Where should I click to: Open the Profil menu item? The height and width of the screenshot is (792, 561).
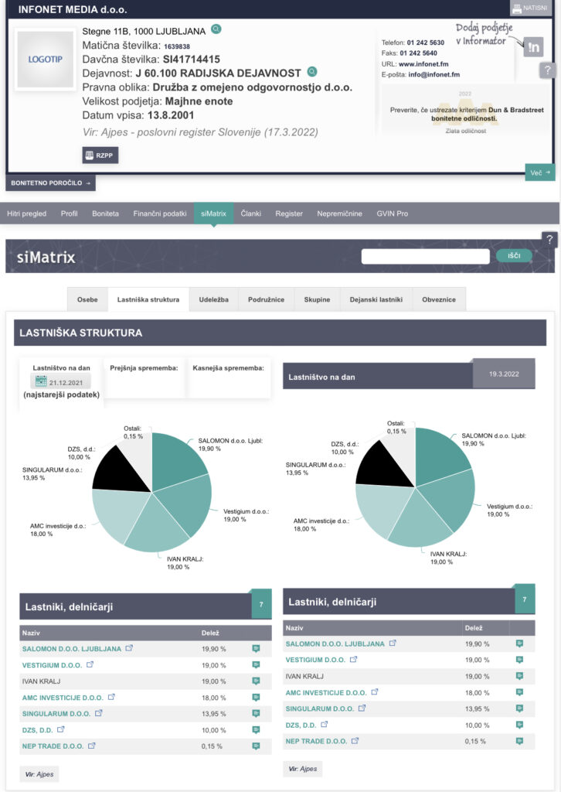(x=69, y=213)
